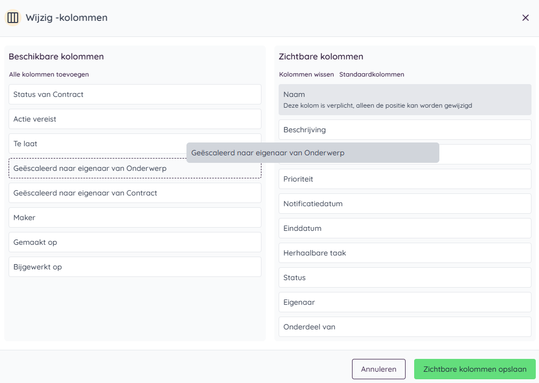Choose the 'Gemaakt op' column
The width and height of the screenshot is (539, 383).
134,242
